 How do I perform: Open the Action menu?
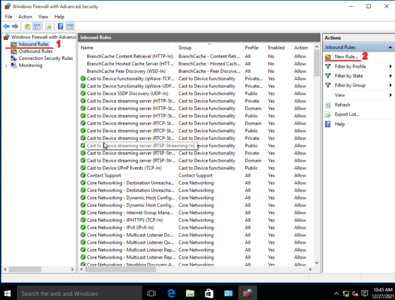[25, 17]
